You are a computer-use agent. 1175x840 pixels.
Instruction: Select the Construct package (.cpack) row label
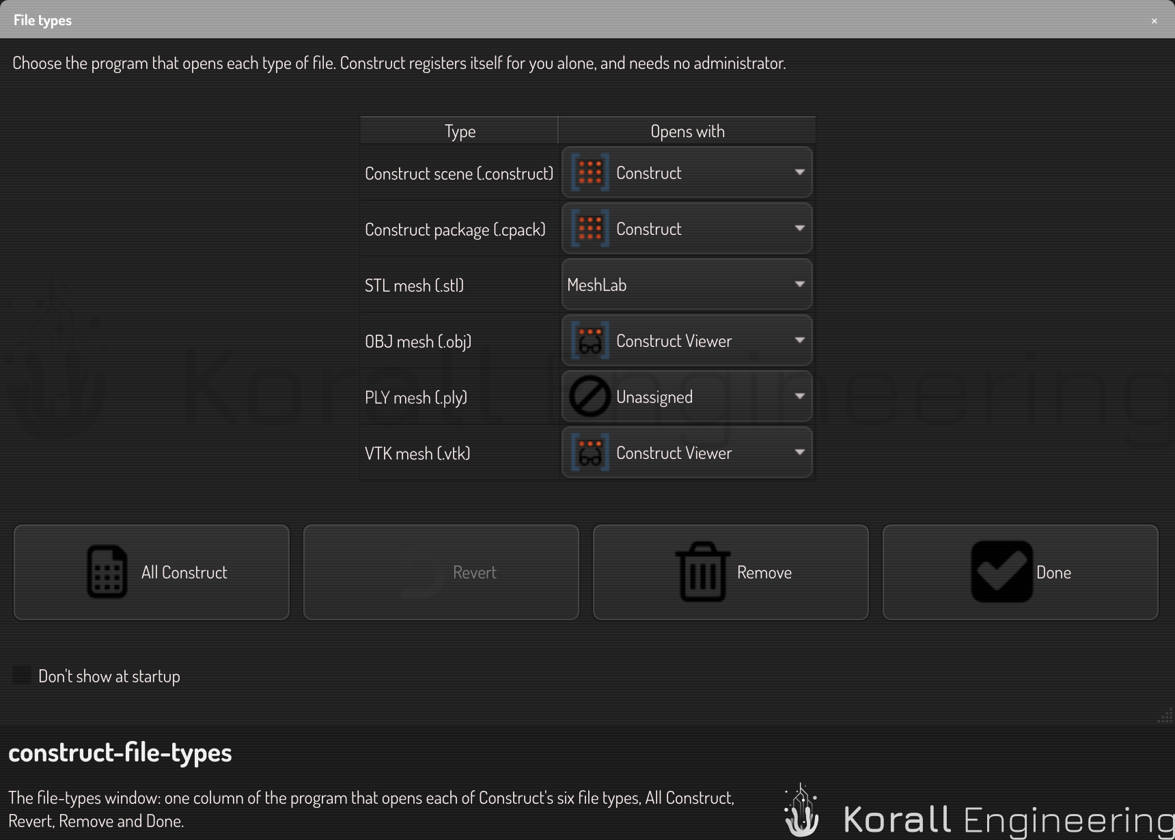coord(455,229)
